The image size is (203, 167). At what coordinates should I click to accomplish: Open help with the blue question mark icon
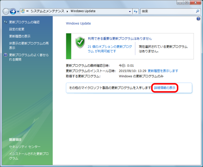[198, 19]
